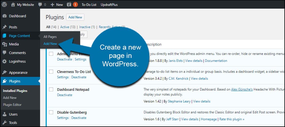This screenshot has width=285, height=127.
Task: Open To-Do List in admin bar
Action: (x=89, y=5)
